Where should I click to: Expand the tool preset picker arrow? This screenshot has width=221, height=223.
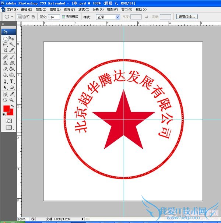click(x=12, y=17)
